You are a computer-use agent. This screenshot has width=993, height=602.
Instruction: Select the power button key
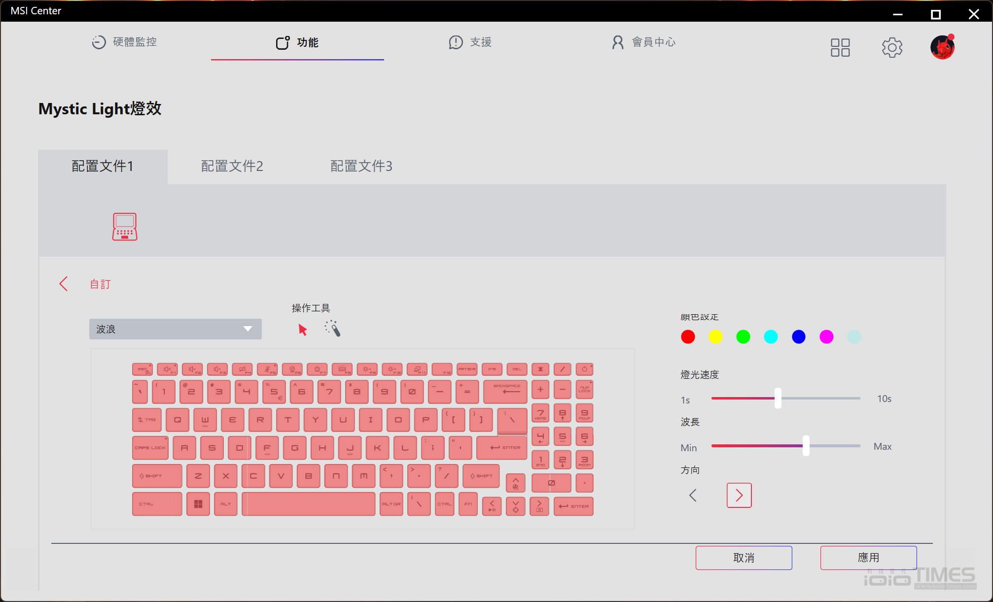click(585, 369)
